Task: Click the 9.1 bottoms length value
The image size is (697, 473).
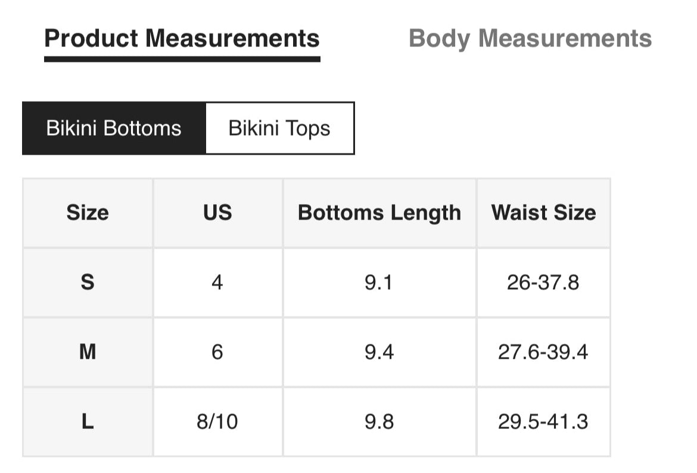Action: pos(379,283)
